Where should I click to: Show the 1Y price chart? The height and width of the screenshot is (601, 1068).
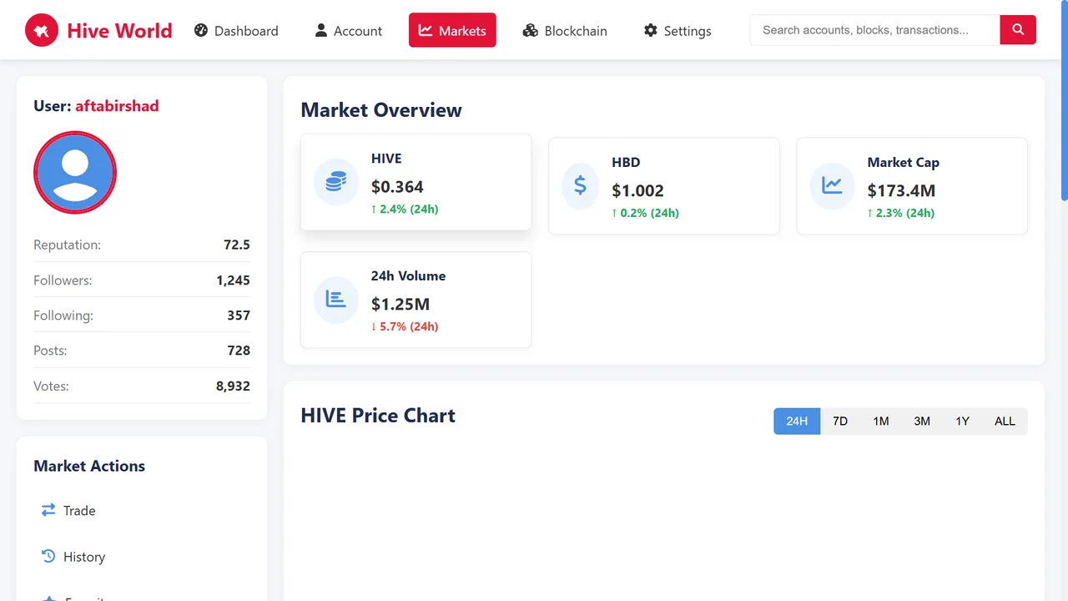click(x=962, y=422)
